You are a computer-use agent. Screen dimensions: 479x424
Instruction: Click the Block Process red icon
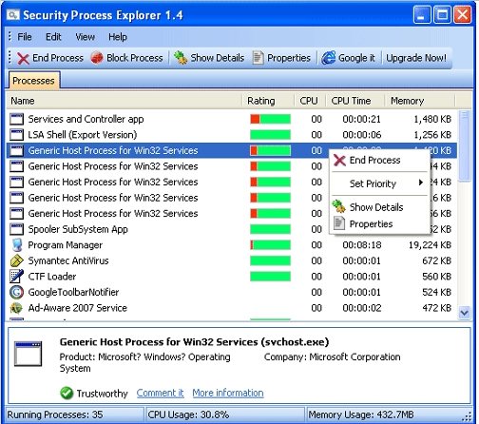[x=97, y=58]
